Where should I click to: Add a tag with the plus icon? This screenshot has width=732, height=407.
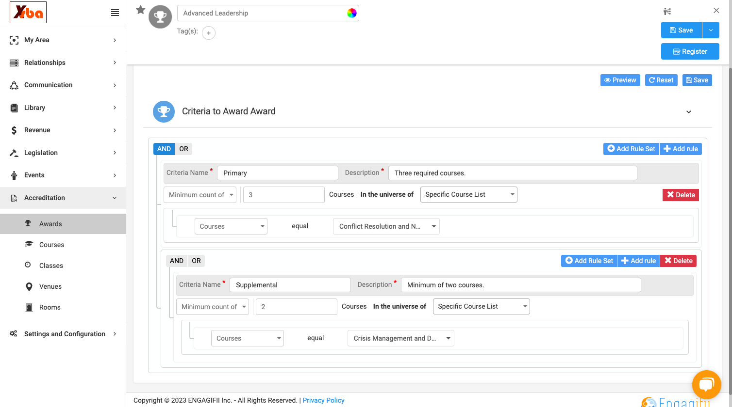point(209,33)
